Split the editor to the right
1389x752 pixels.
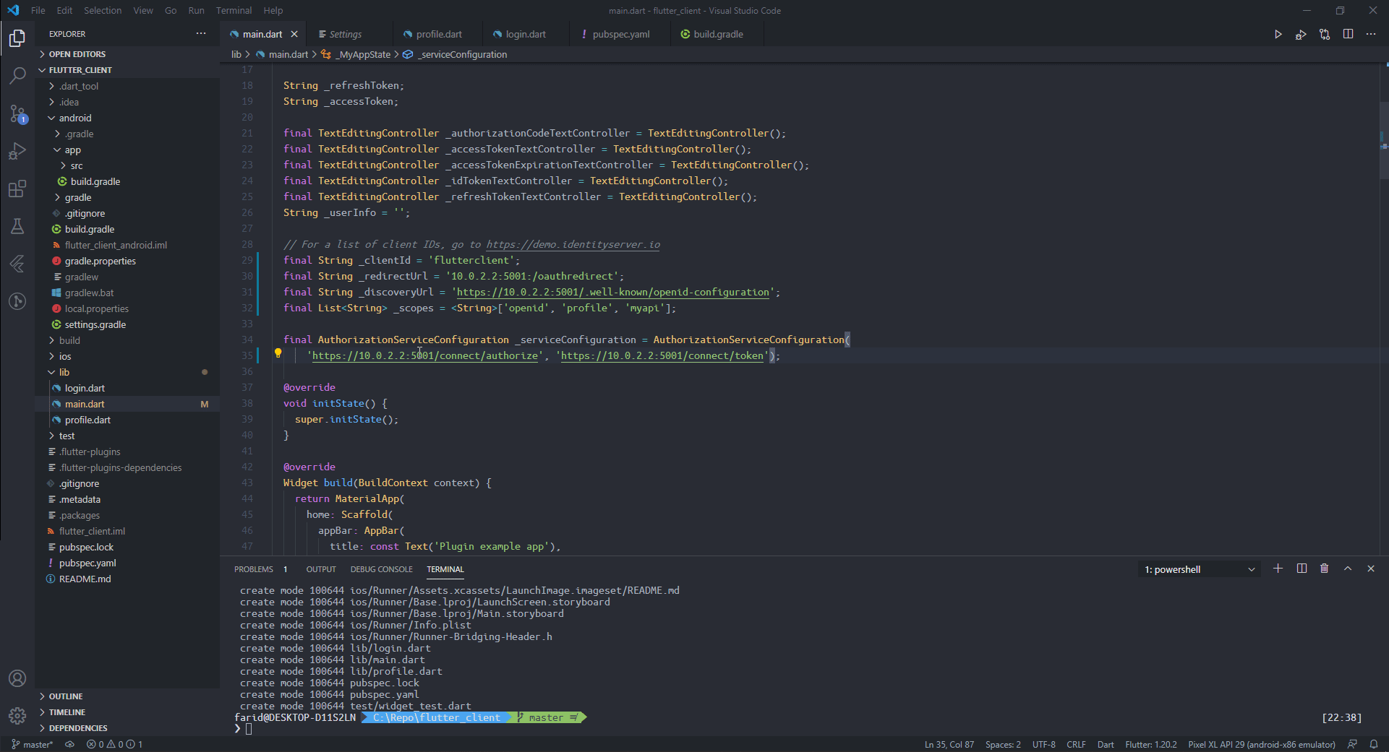[x=1348, y=35]
